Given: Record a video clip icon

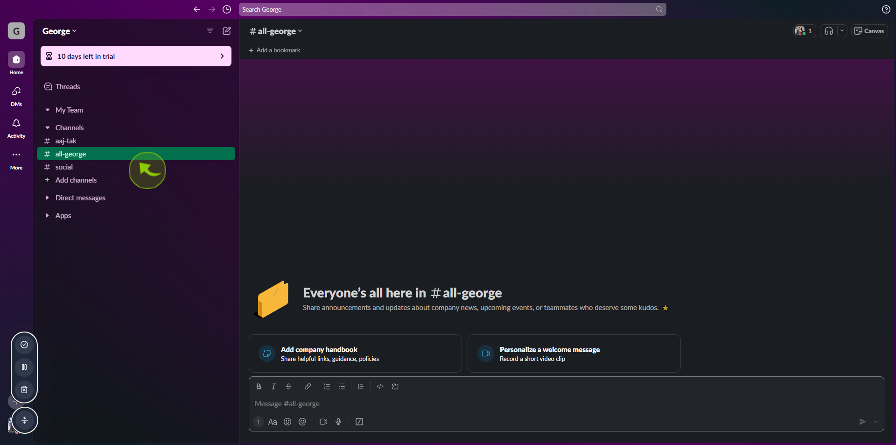Looking at the screenshot, I should click(323, 422).
